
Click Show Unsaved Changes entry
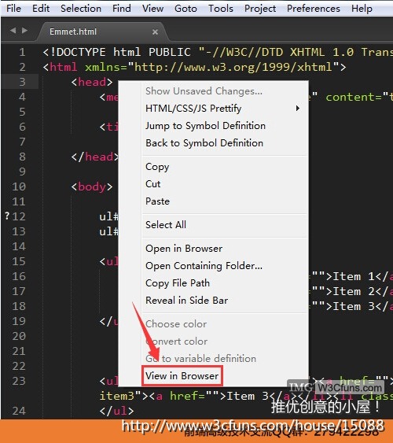(225, 91)
